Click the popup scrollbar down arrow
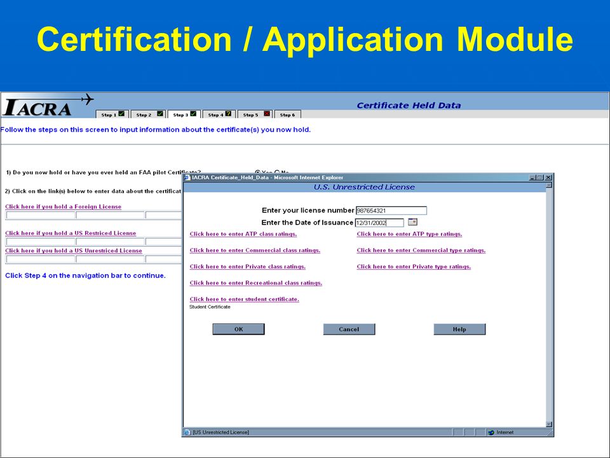The height and width of the screenshot is (458, 610). (x=549, y=424)
